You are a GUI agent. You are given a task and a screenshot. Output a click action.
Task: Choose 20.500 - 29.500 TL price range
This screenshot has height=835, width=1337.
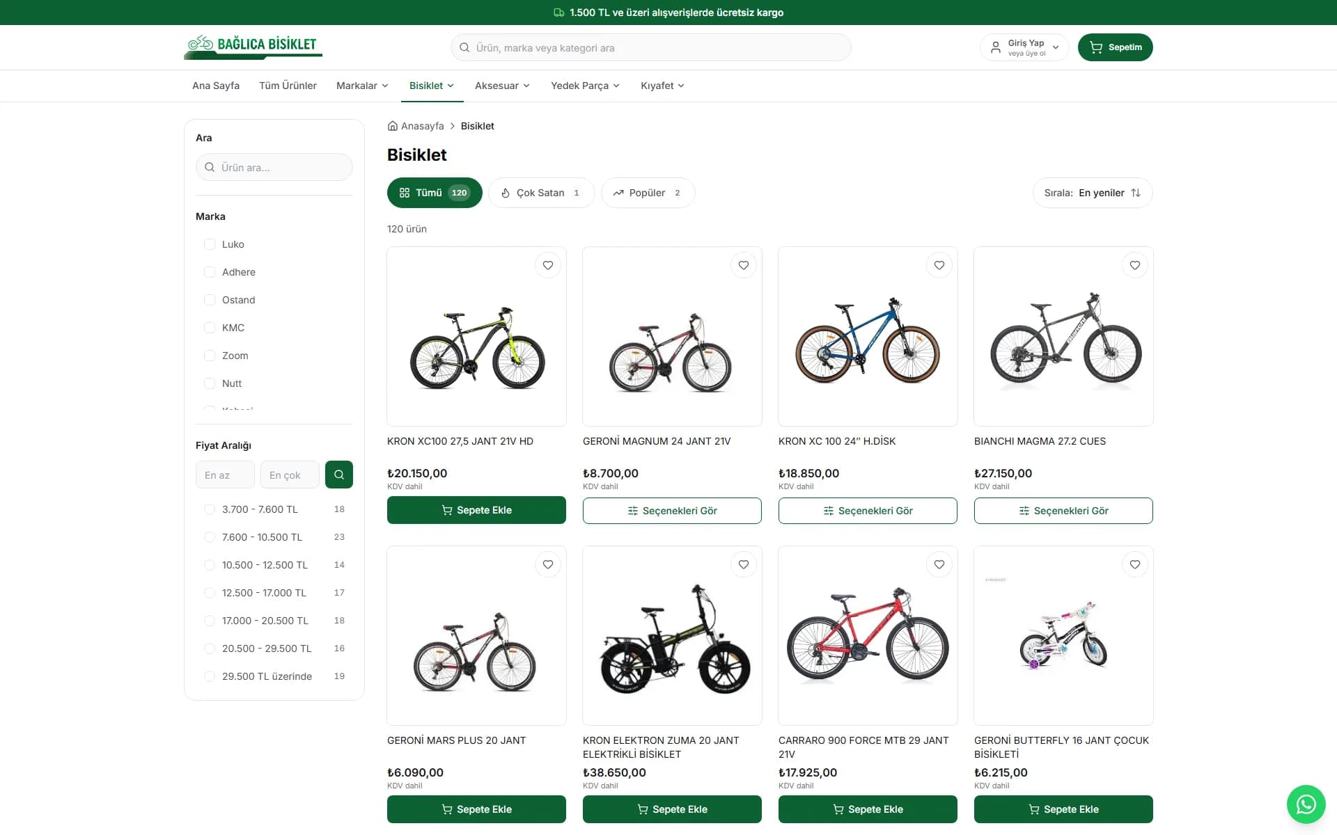pos(209,649)
